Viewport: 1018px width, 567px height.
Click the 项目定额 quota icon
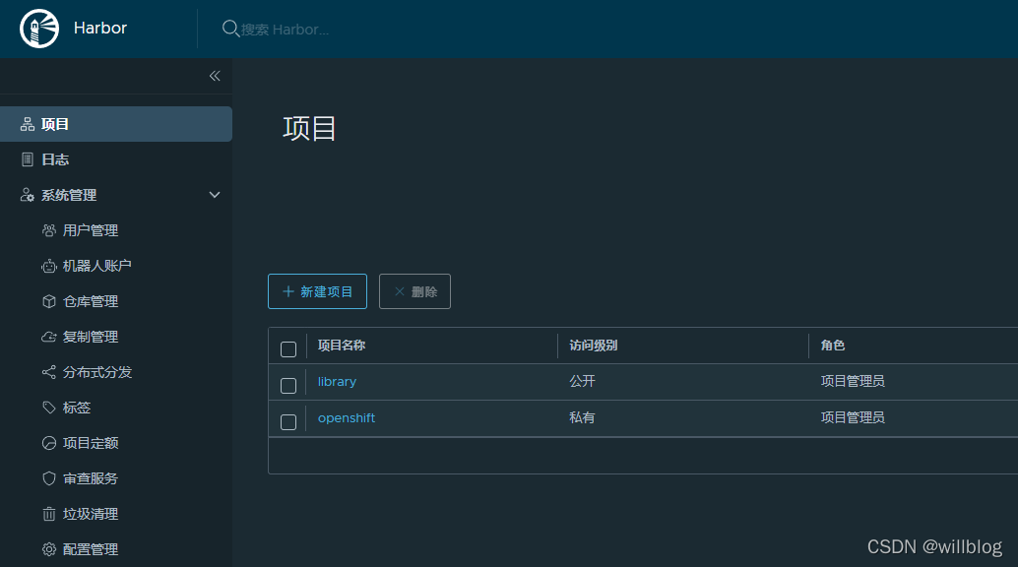click(48, 443)
